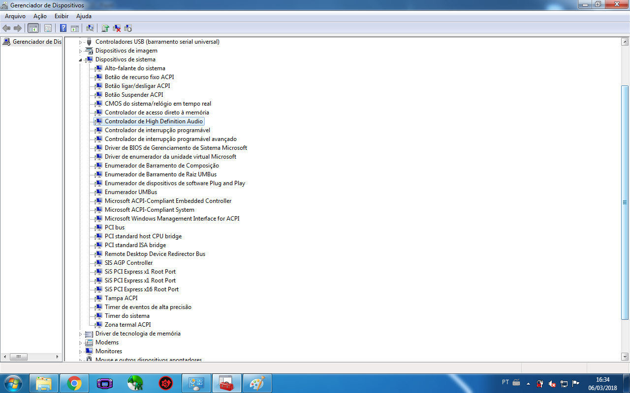Click the PCI bus device icon
Screen dimensions: 630x393
tap(98, 227)
